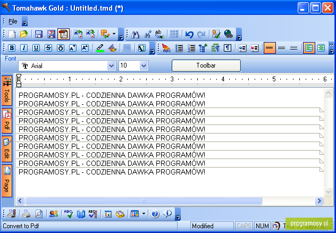This screenshot has height=233, width=336.
Task: Select single line spacing highlighted button
Action: pos(270,48)
